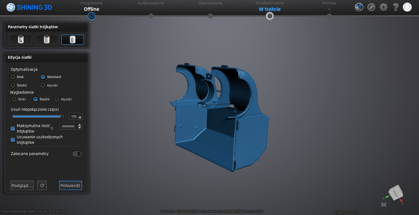Select the watertight mesh cylinder icon
419x215 pixels.
(x=73, y=39)
